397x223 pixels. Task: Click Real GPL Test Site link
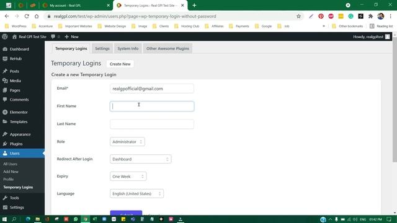29,37
